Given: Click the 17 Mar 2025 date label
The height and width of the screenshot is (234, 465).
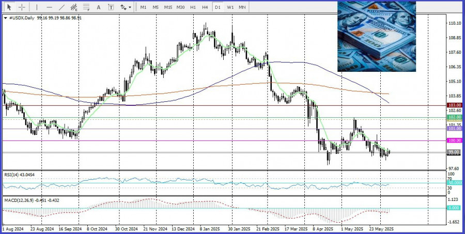Looking at the screenshot, I should click(296, 229).
